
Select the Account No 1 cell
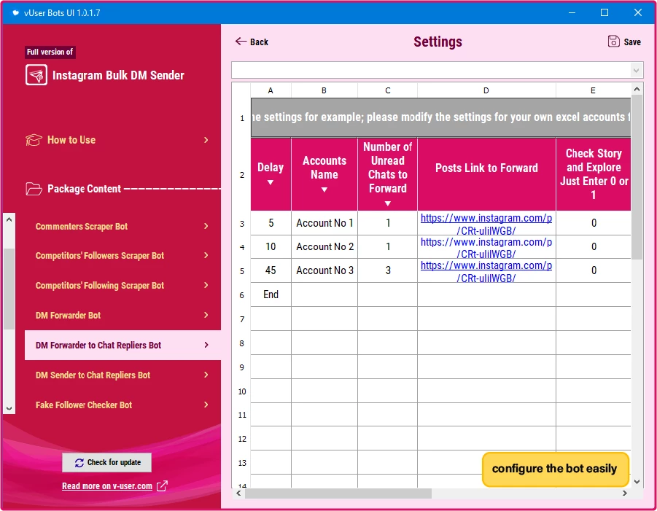tap(324, 223)
